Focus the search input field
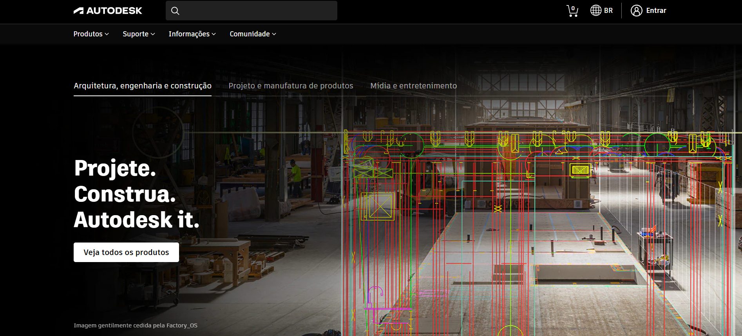 pyautogui.click(x=252, y=11)
